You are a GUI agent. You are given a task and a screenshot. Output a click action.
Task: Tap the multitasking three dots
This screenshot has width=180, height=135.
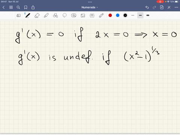(x=90, y=2)
